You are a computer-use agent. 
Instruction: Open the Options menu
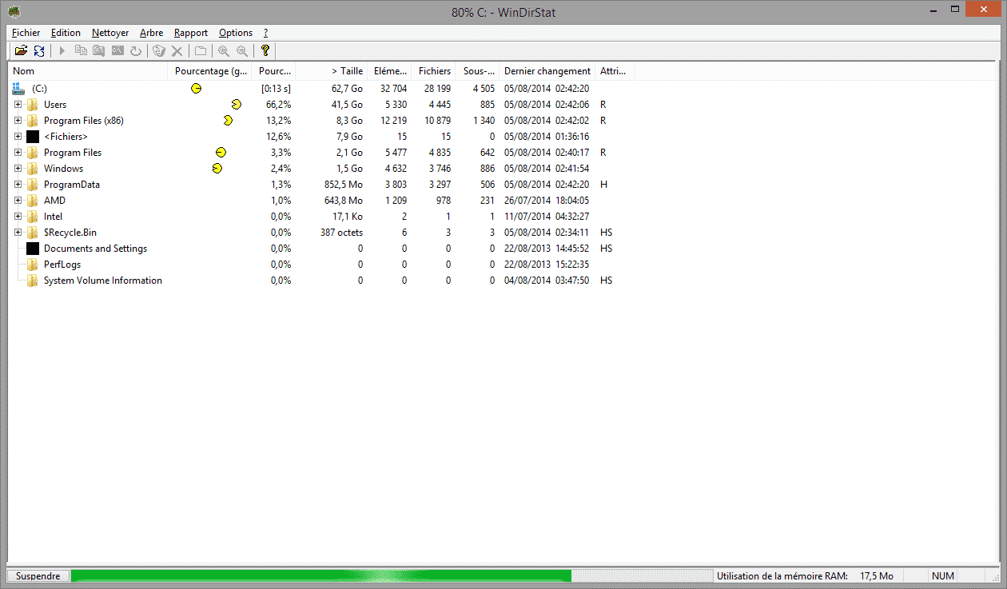[x=236, y=33]
